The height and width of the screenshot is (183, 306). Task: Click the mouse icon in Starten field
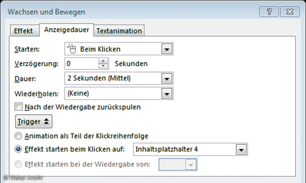[x=72, y=49]
